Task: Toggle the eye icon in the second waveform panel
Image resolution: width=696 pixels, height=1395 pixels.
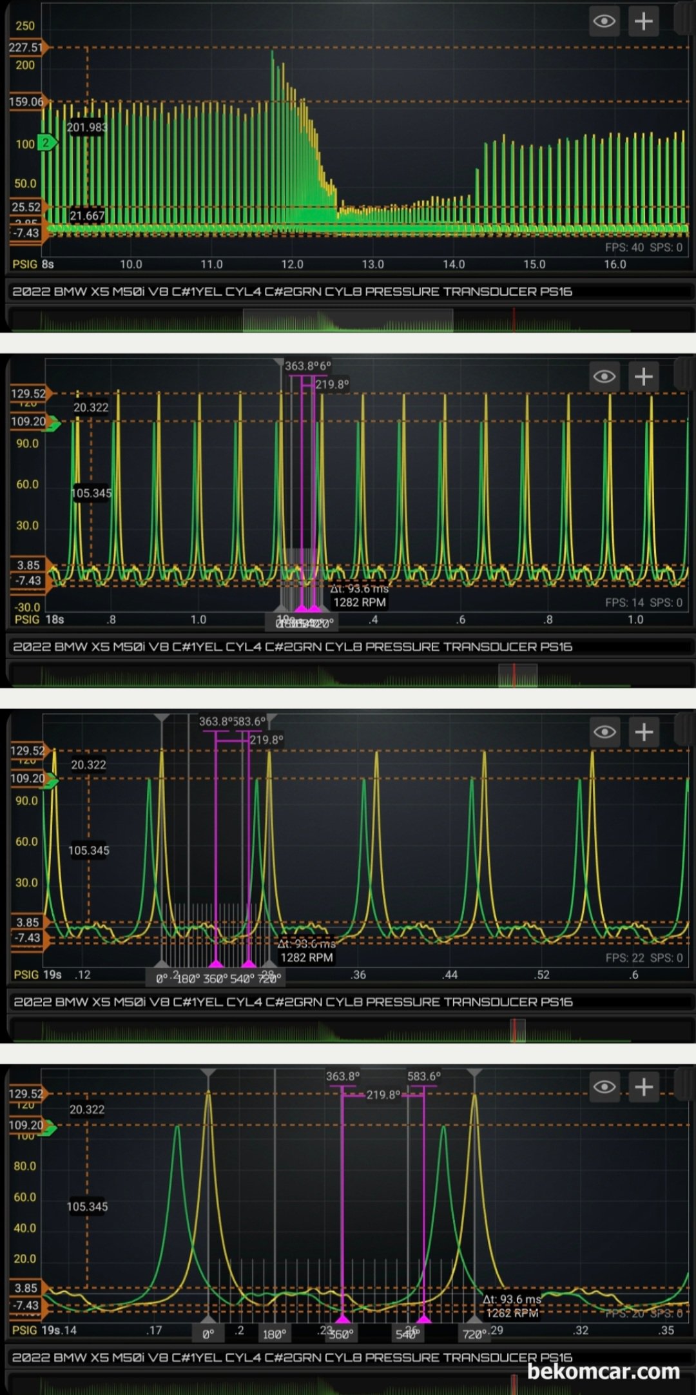Action: (604, 376)
